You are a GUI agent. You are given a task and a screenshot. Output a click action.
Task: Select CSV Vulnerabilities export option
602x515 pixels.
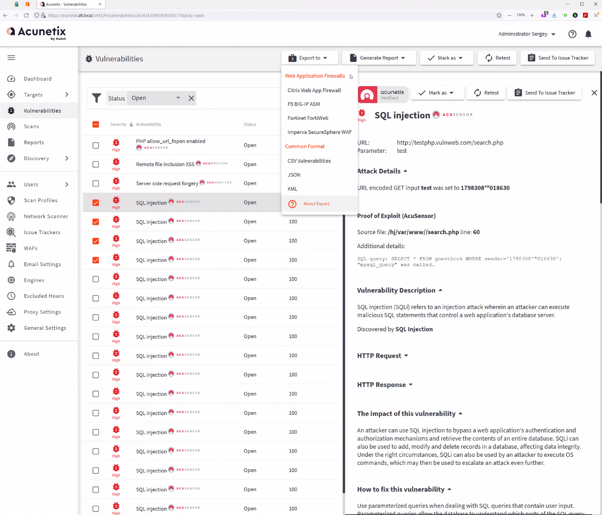309,161
